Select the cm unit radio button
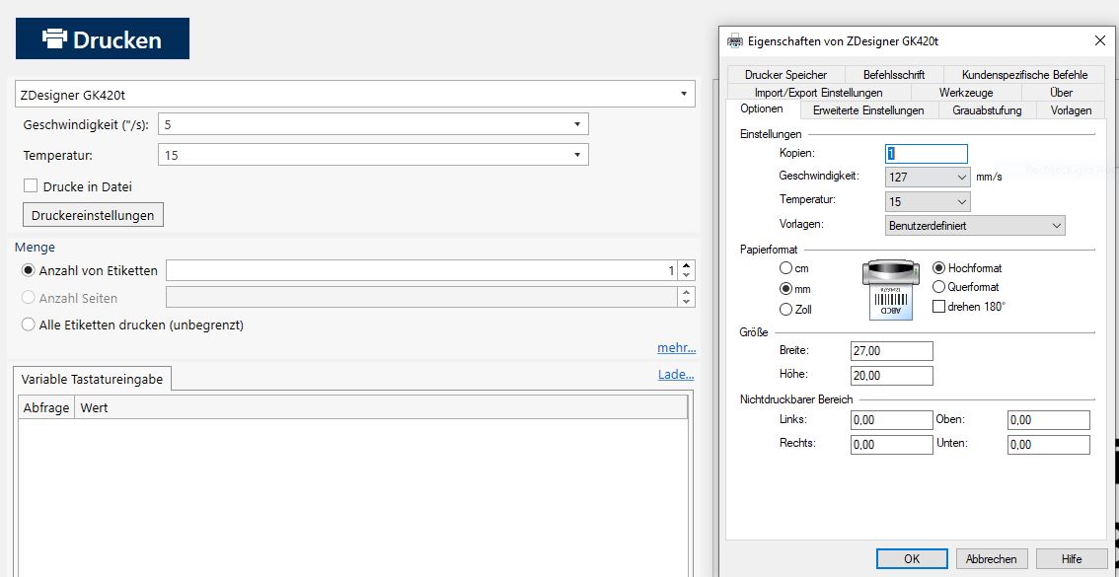Screen dimensions: 1119x577 coord(785,268)
